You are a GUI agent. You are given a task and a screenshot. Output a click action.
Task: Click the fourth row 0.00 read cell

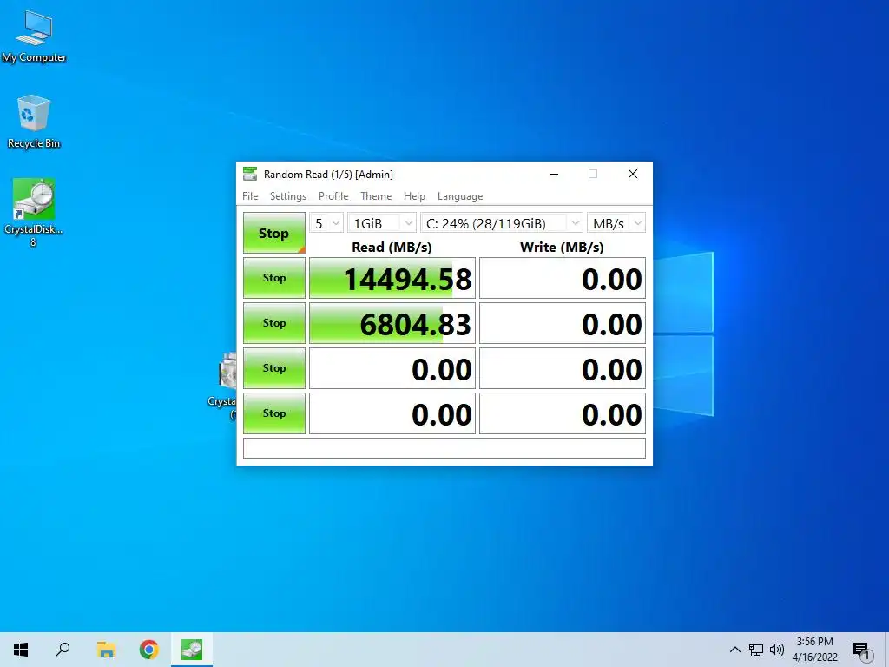click(x=392, y=413)
